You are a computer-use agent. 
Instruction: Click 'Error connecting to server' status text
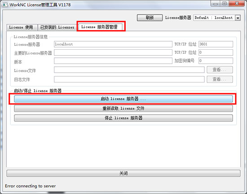coord(30,186)
